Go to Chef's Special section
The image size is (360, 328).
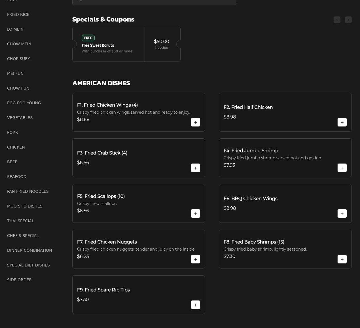click(23, 236)
